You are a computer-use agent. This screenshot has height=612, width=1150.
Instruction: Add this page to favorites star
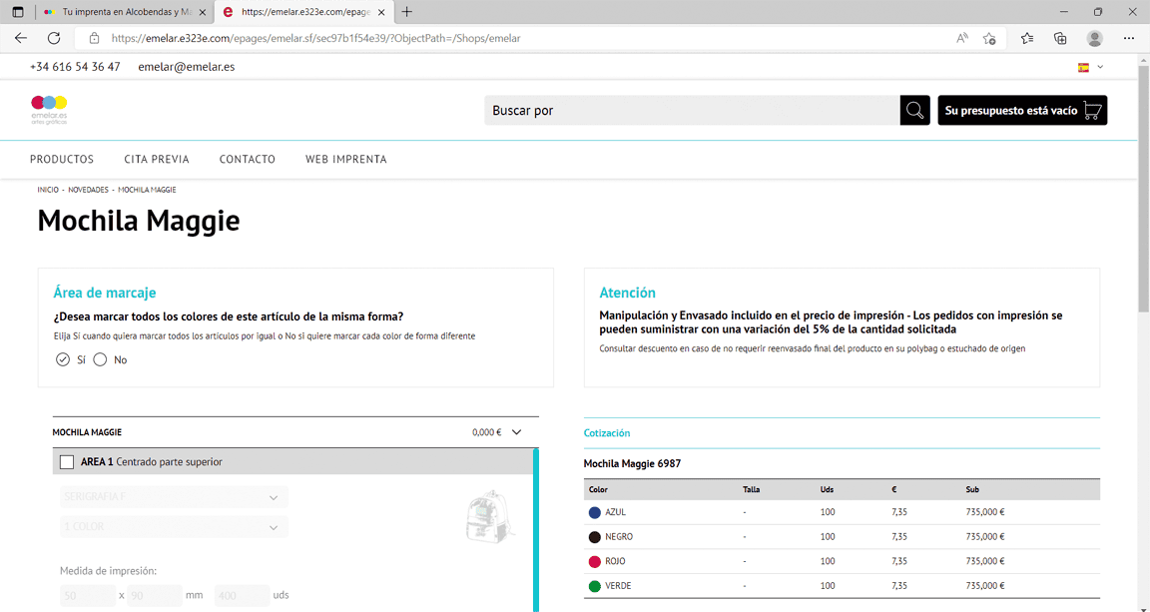coord(989,38)
